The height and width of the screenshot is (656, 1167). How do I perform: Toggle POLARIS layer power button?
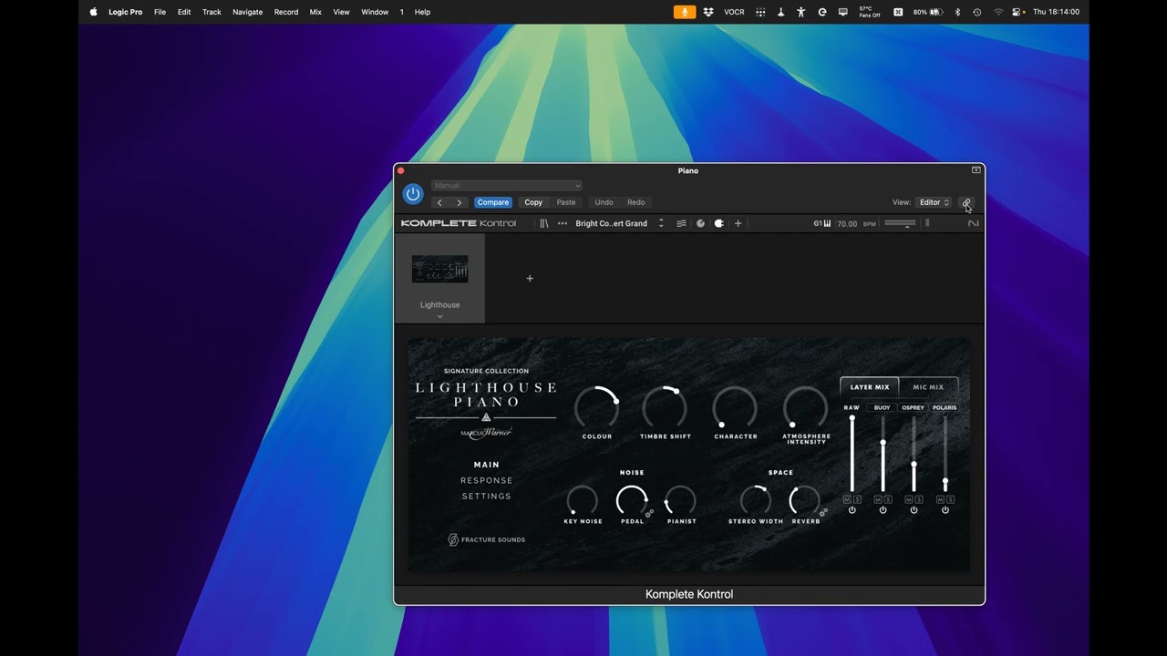coord(945,510)
